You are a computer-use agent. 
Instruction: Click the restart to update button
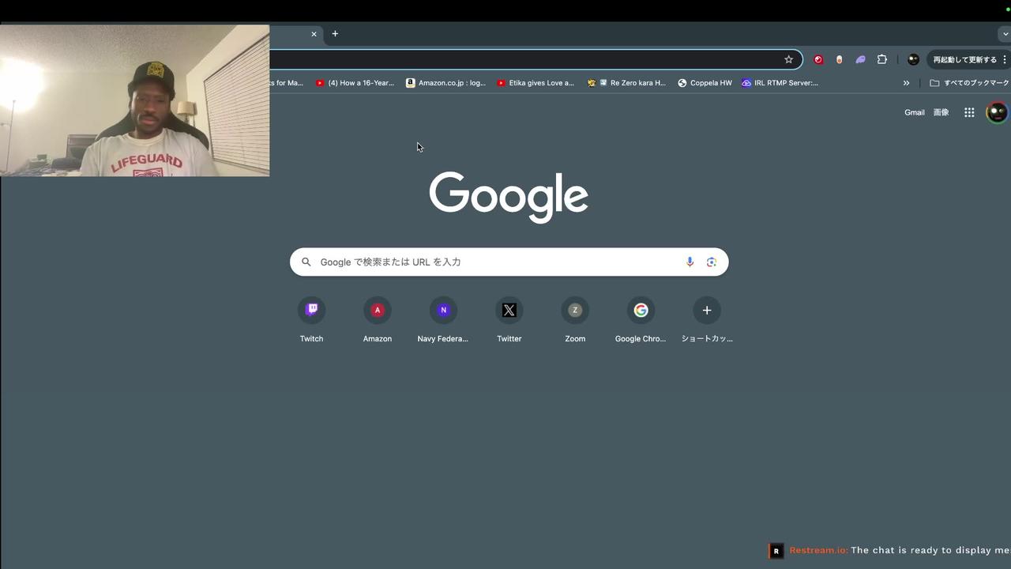[964, 59]
